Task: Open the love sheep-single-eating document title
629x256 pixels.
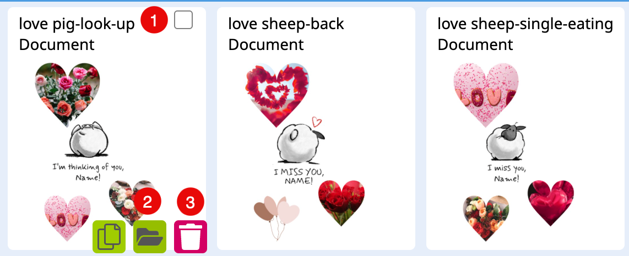Action: (525, 24)
